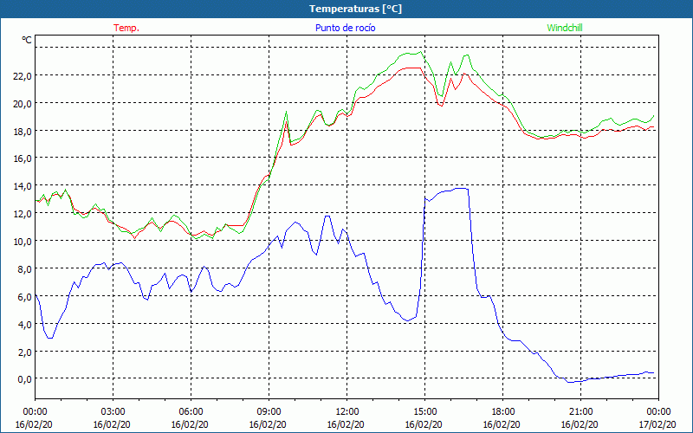The width and height of the screenshot is (693, 433).
Task: Click the 18,0 y-axis value
Action: [23, 132]
